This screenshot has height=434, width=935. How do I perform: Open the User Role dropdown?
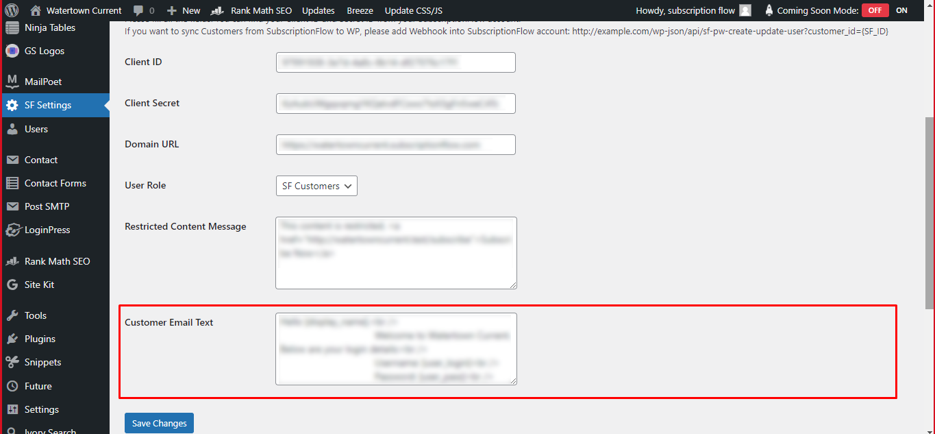pyautogui.click(x=316, y=186)
